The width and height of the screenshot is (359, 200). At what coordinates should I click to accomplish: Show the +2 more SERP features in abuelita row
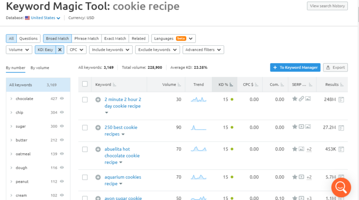309,149
